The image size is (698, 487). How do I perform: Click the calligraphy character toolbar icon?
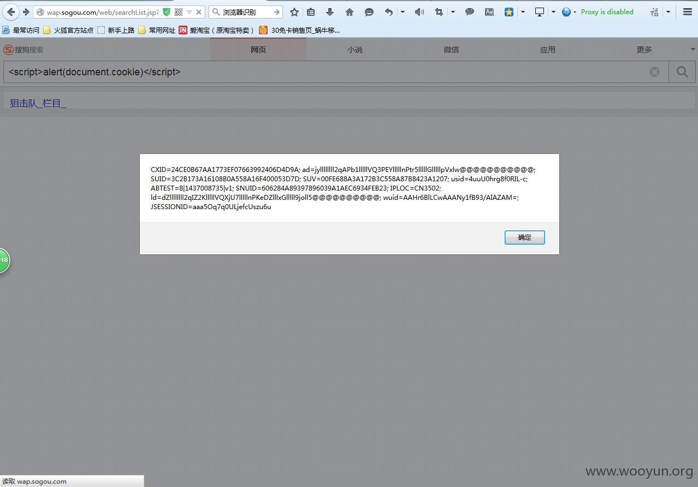[654, 12]
